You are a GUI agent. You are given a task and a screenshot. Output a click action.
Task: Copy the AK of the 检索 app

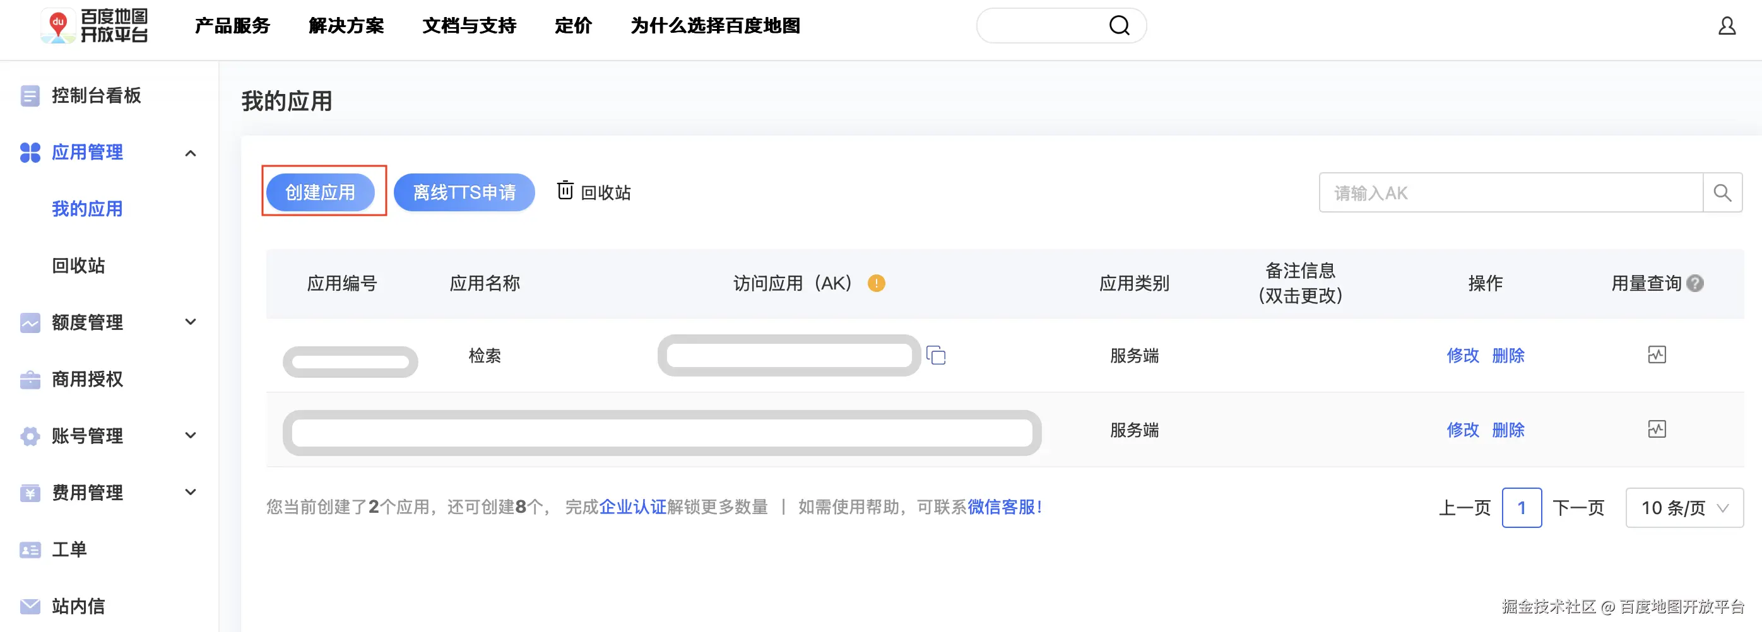936,356
